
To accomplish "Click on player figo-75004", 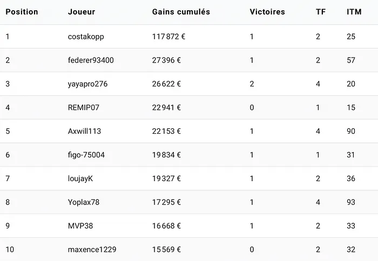I will [86, 155].
